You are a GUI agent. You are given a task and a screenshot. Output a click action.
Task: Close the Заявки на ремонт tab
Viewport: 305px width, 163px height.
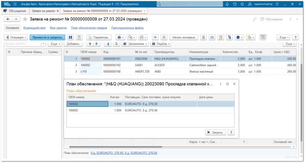58,11
